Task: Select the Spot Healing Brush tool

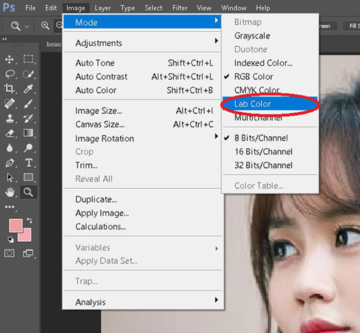Action: tap(9, 103)
